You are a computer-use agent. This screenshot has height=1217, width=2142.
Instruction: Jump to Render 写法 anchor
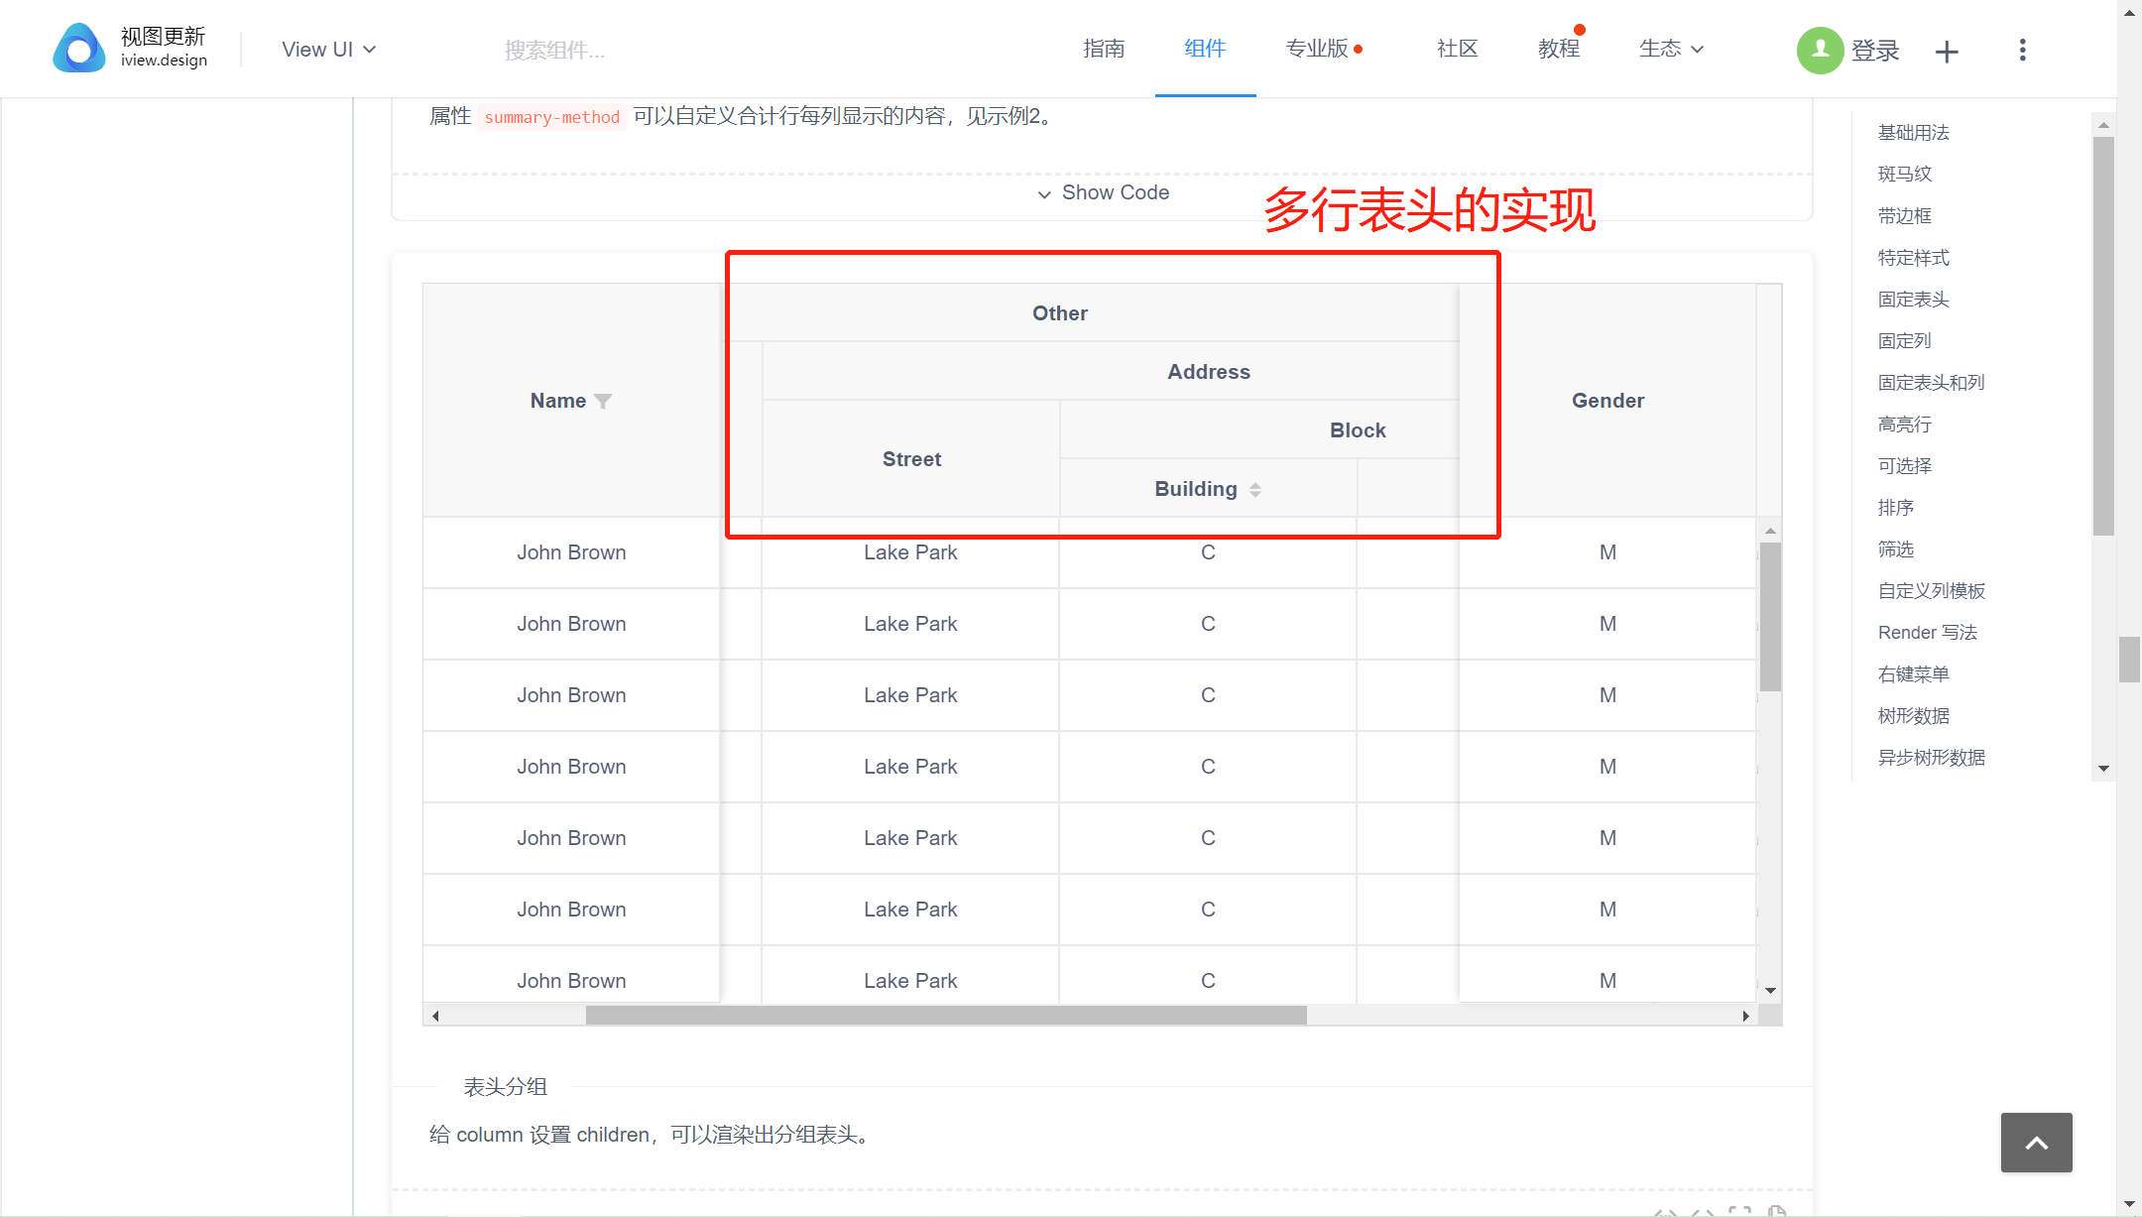coord(1927,632)
